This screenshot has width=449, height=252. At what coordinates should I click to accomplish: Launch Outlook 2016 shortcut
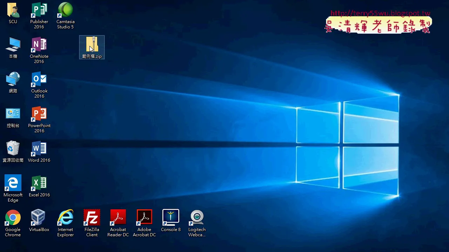click(39, 85)
